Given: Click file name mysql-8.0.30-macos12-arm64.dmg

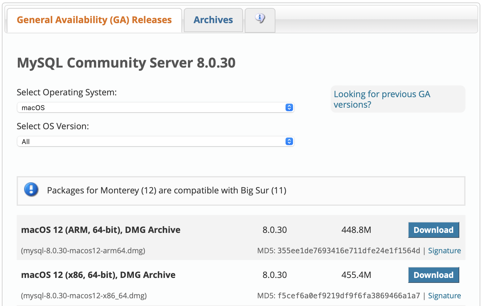Looking at the screenshot, I should point(83,250).
